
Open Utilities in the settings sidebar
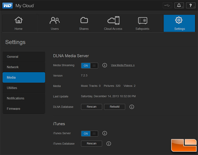[24, 88]
